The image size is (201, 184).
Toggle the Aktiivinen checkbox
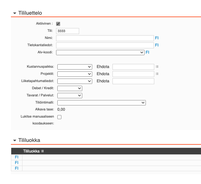click(x=58, y=24)
